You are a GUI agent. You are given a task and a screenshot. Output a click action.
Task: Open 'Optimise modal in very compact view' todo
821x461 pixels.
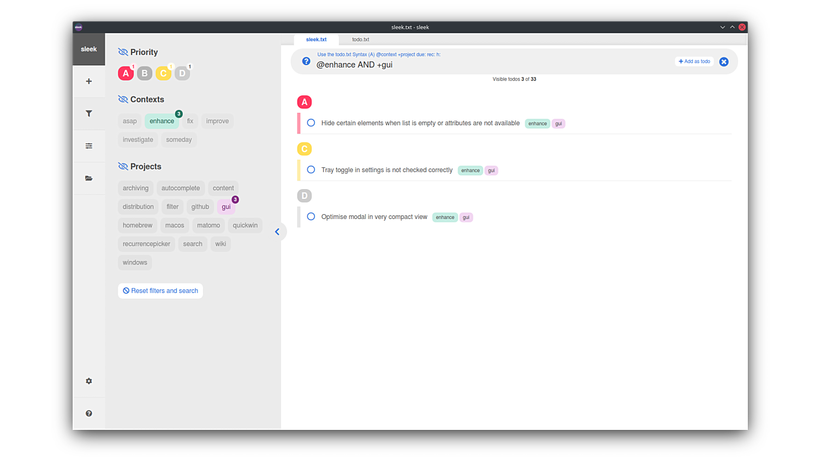point(374,217)
